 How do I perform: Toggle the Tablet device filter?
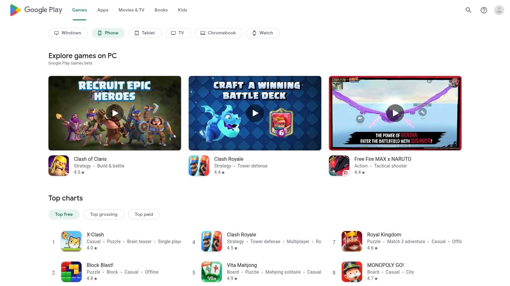point(145,33)
